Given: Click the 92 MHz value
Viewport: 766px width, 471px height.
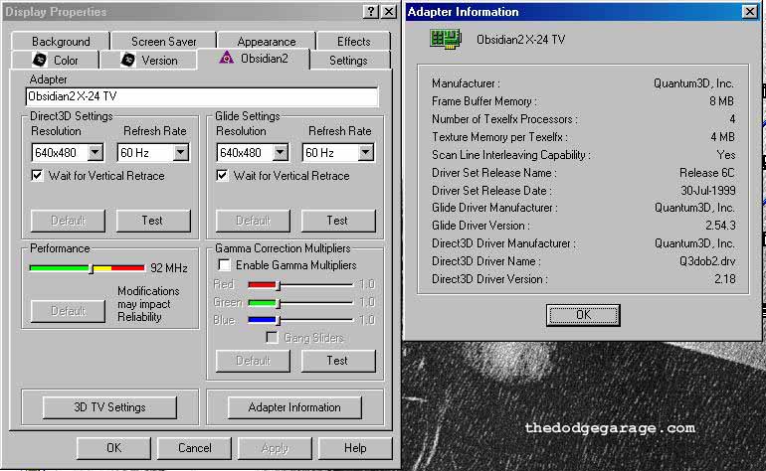Looking at the screenshot, I should click(x=169, y=268).
